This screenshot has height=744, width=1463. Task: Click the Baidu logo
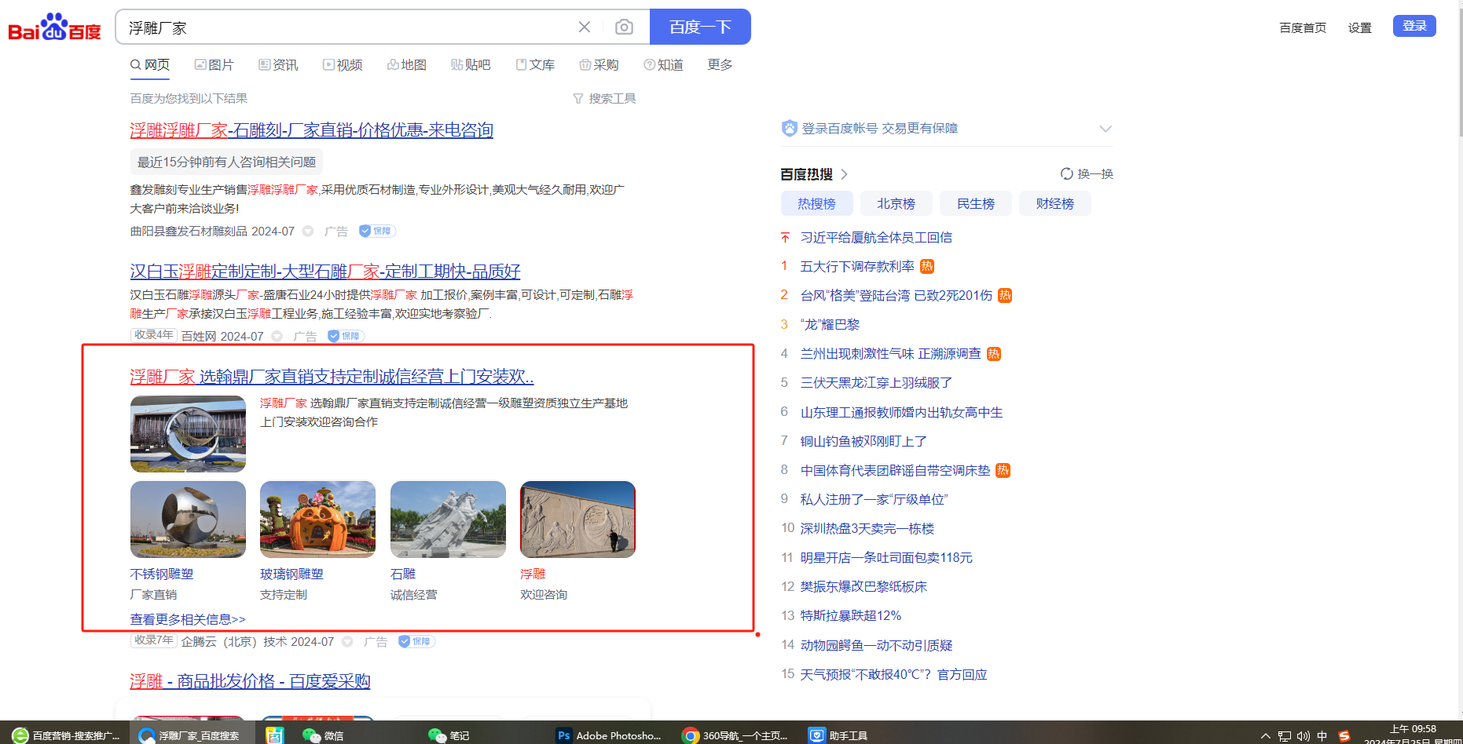tap(54, 27)
